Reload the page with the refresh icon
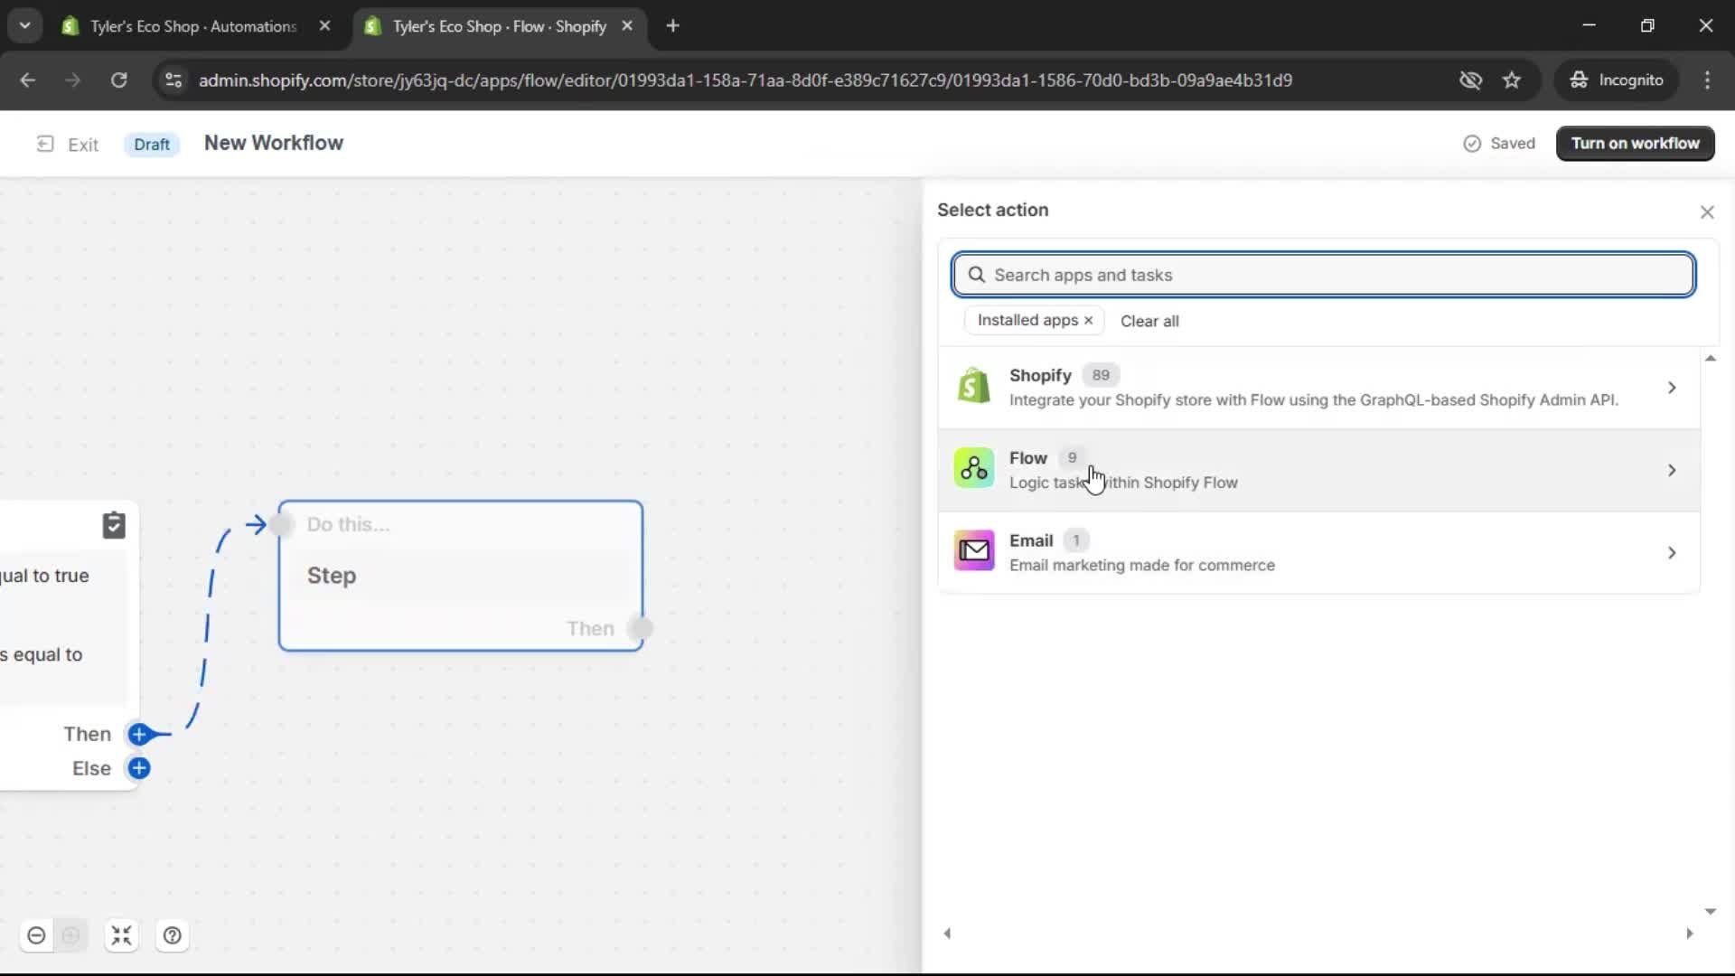 [118, 80]
